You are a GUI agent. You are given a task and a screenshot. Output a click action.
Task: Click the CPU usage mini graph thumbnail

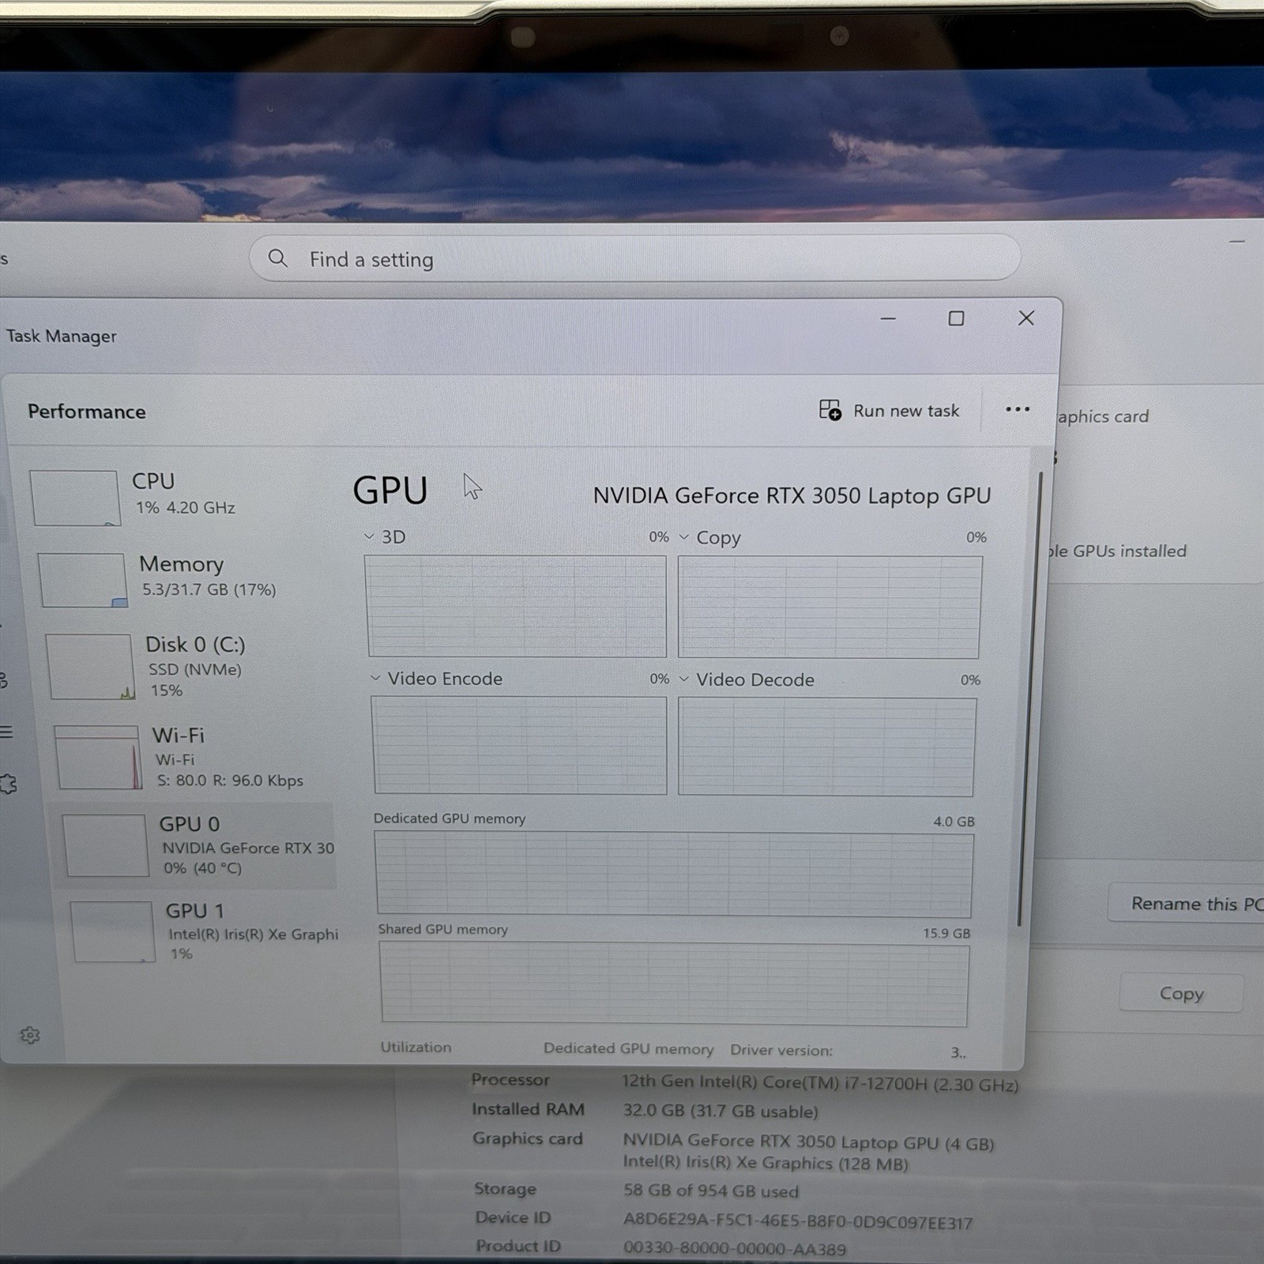(75, 498)
